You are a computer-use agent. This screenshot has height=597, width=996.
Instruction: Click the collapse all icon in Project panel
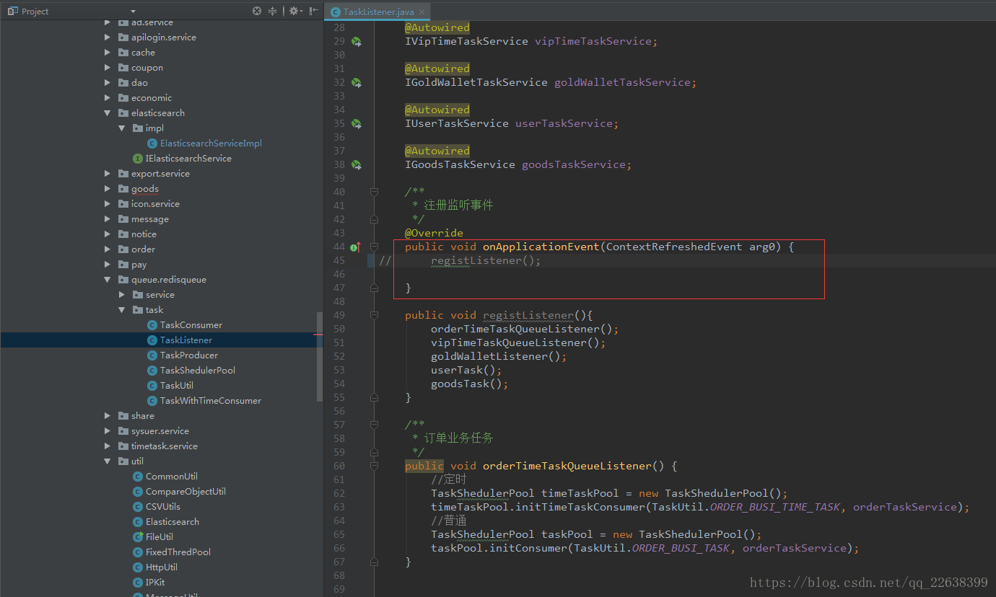pyautogui.click(x=273, y=11)
